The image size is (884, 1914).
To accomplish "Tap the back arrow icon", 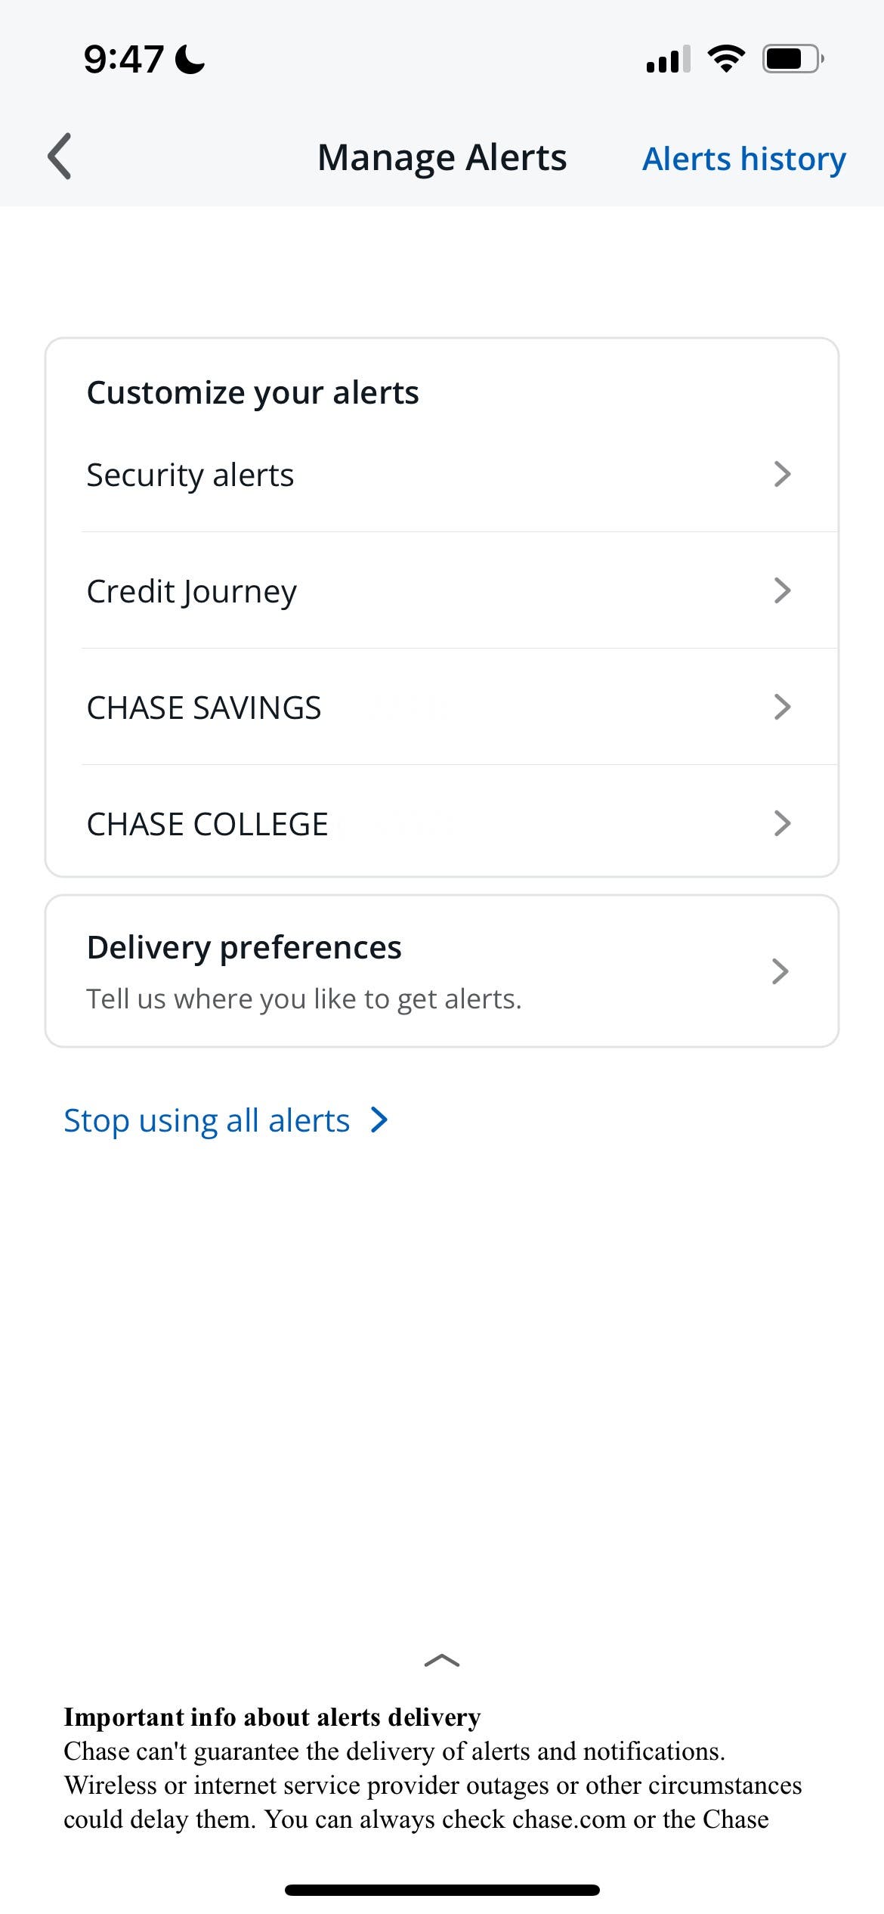I will point(60,156).
